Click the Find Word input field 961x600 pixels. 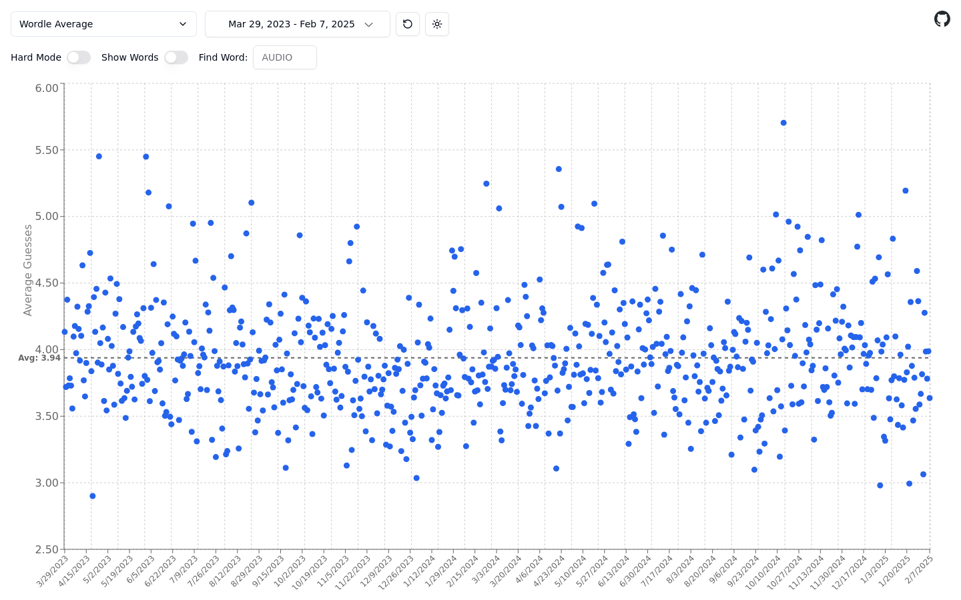click(x=285, y=57)
